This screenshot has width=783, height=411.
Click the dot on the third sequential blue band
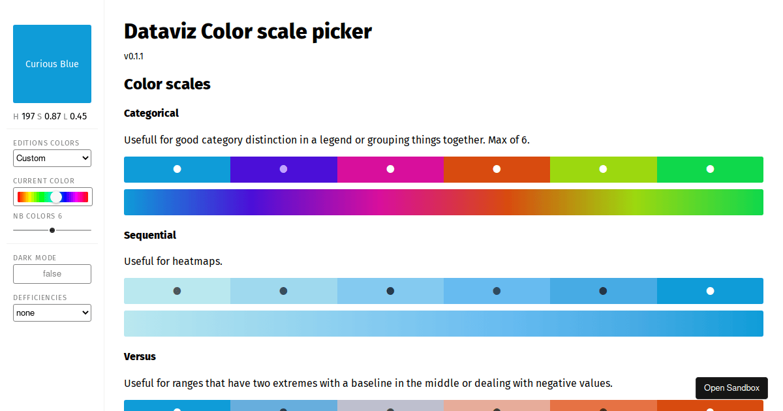[x=390, y=290]
